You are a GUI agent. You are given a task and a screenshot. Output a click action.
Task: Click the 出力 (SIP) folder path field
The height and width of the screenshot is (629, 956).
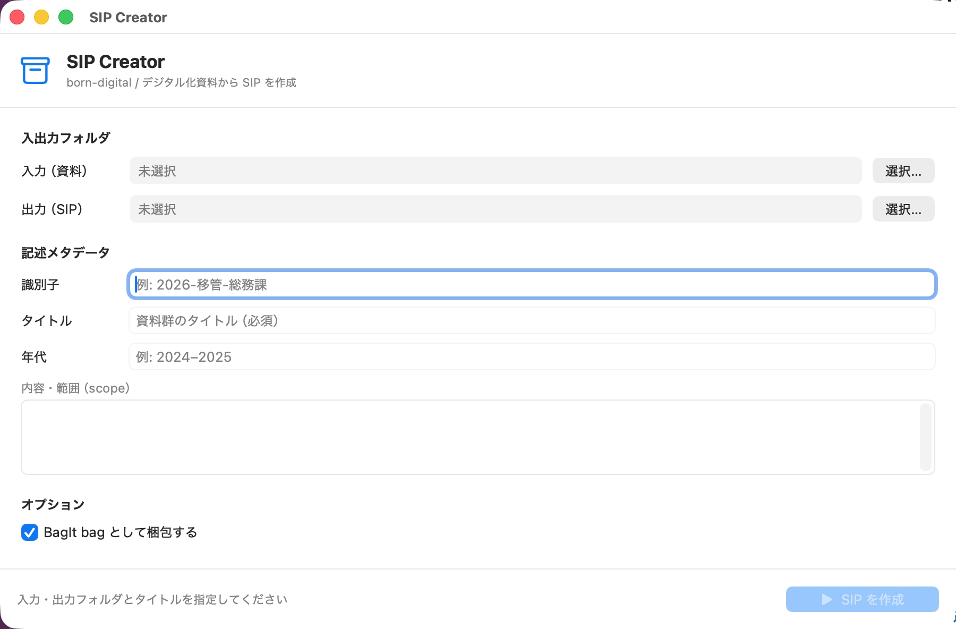496,209
